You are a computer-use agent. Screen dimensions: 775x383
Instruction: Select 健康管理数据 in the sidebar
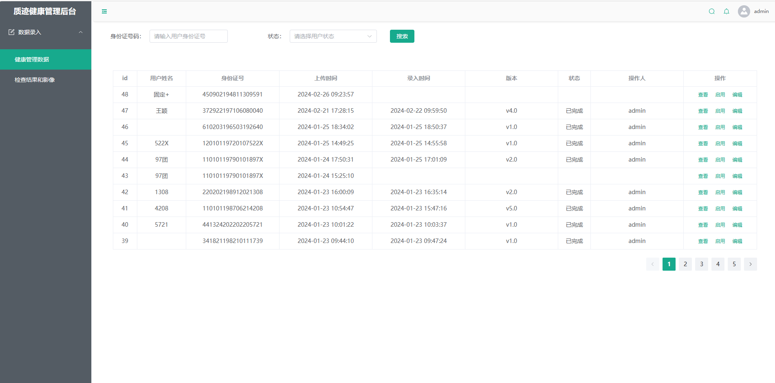[x=46, y=59]
